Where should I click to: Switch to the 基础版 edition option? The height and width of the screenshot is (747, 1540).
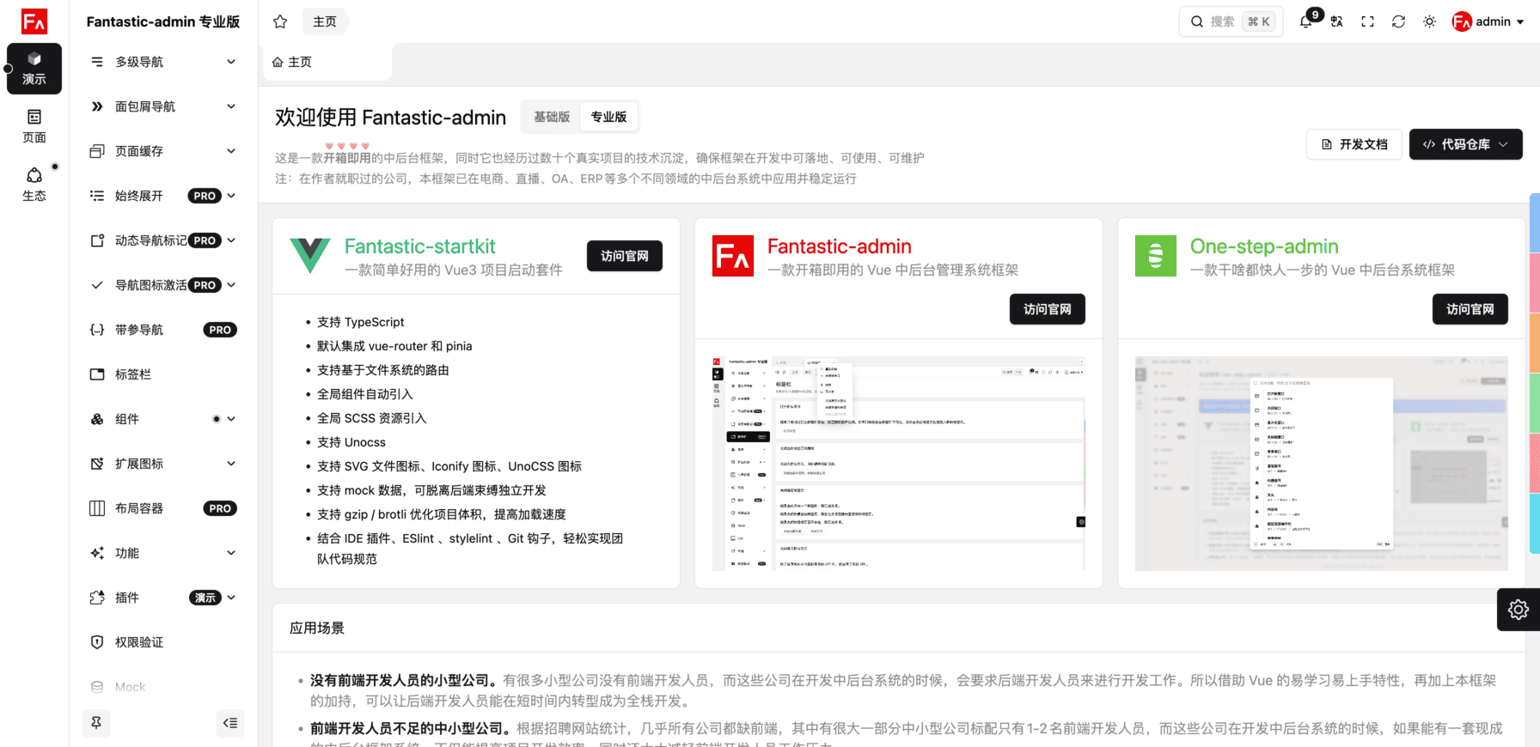(552, 117)
